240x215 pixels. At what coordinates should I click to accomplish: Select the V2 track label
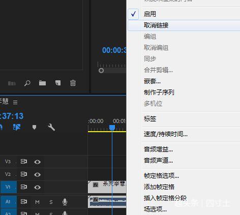click(x=8, y=174)
